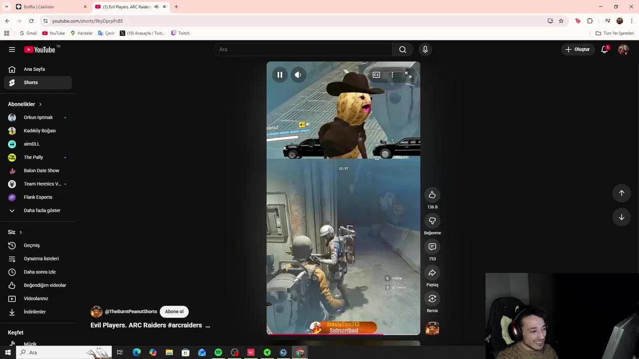Open the Orkun Işıtmak subscription

[38, 118]
